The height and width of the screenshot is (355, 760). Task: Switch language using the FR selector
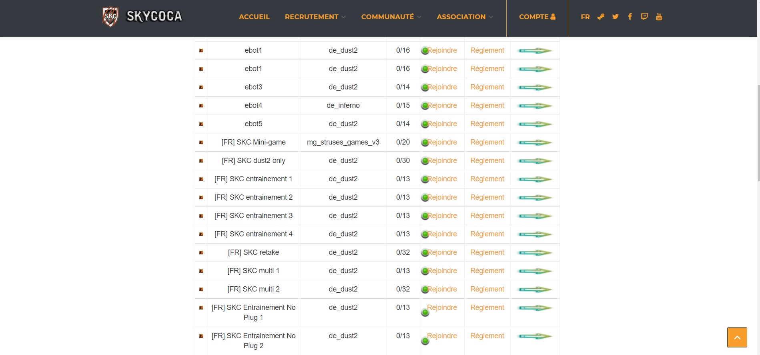[585, 17]
